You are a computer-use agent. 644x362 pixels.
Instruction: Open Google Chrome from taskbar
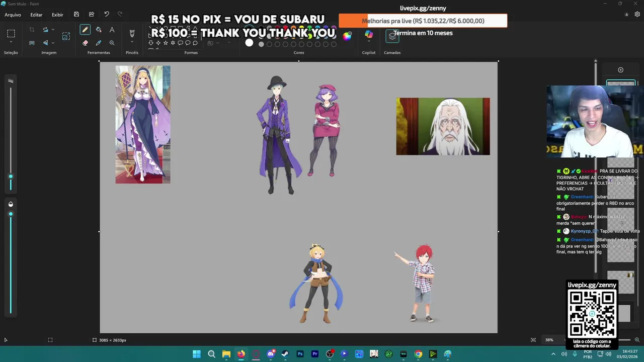(x=418, y=354)
